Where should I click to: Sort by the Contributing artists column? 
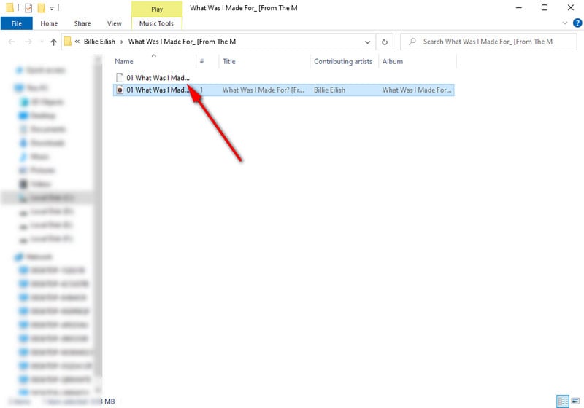point(344,61)
